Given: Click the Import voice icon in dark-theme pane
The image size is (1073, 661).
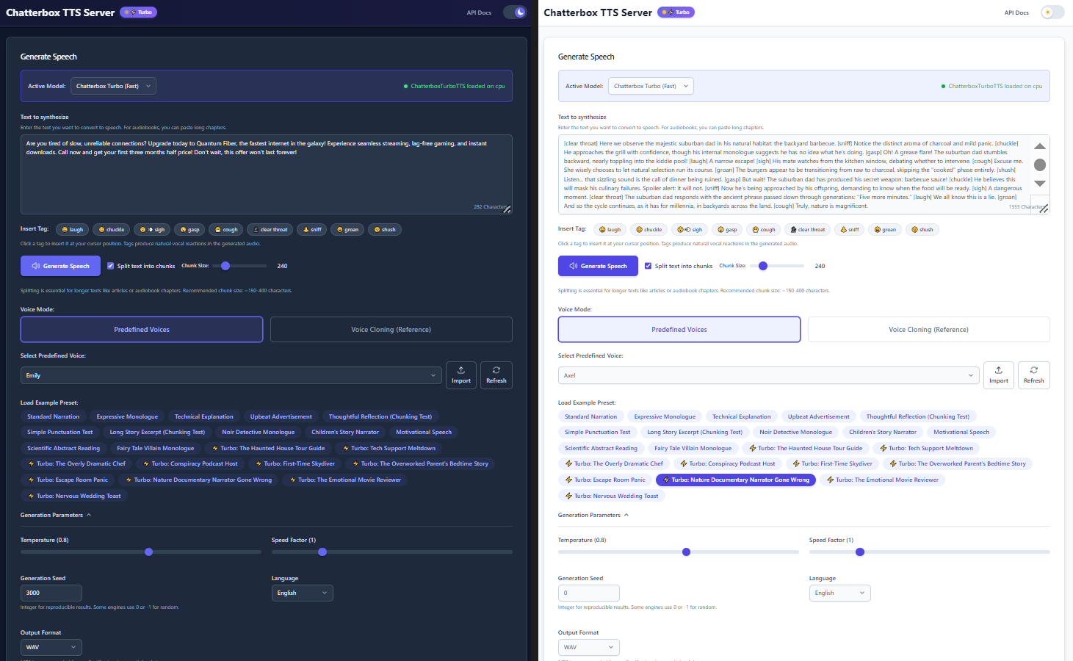Looking at the screenshot, I should pyautogui.click(x=461, y=375).
